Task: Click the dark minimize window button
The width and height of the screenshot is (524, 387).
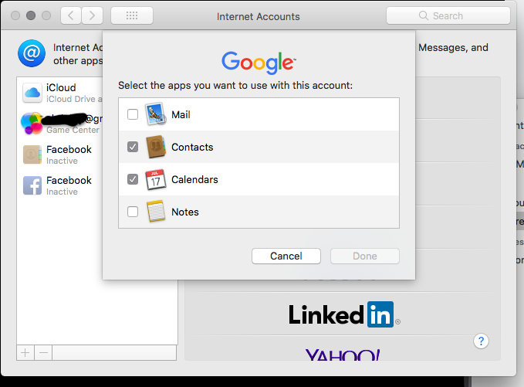Action: 31,15
